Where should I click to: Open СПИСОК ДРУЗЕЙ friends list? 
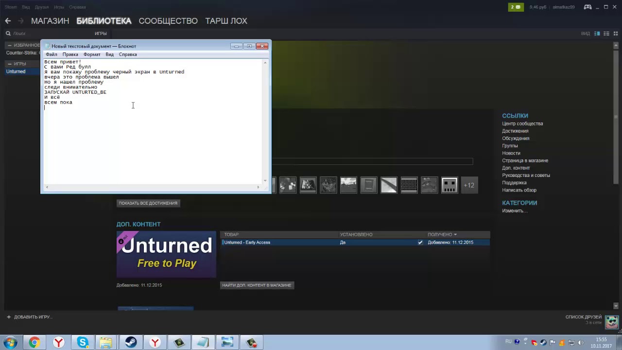pyautogui.click(x=583, y=317)
